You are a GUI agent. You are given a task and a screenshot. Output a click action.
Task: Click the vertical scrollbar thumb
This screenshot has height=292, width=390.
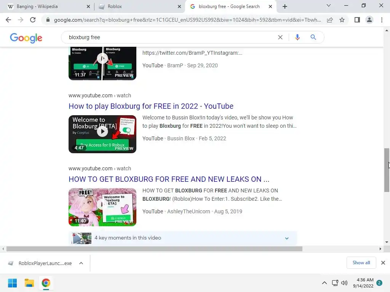(x=387, y=170)
